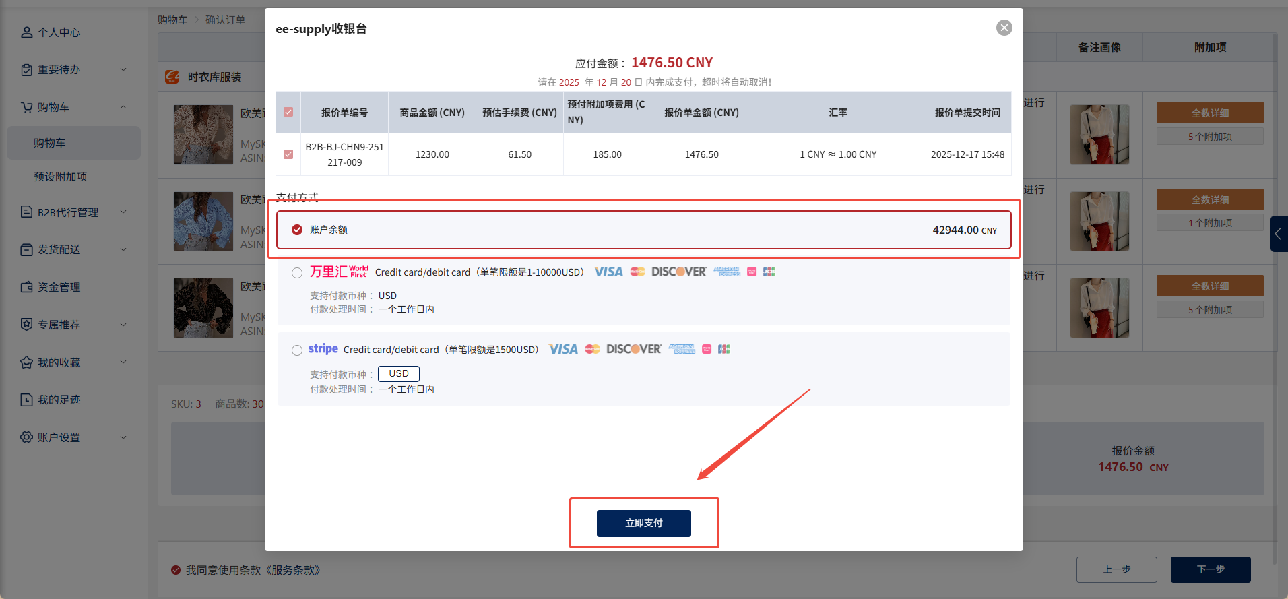Click the B2B代行管理 document icon
The height and width of the screenshot is (599, 1288).
tap(27, 212)
